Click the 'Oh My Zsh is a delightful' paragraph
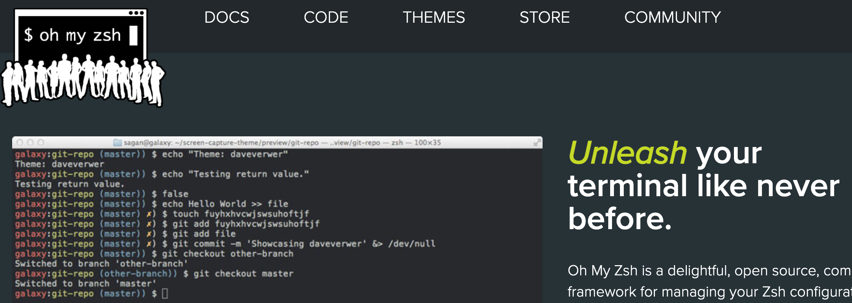Viewport: 852px width, 303px height. click(710, 281)
